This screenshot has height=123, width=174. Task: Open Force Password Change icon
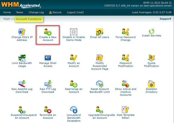125,32
